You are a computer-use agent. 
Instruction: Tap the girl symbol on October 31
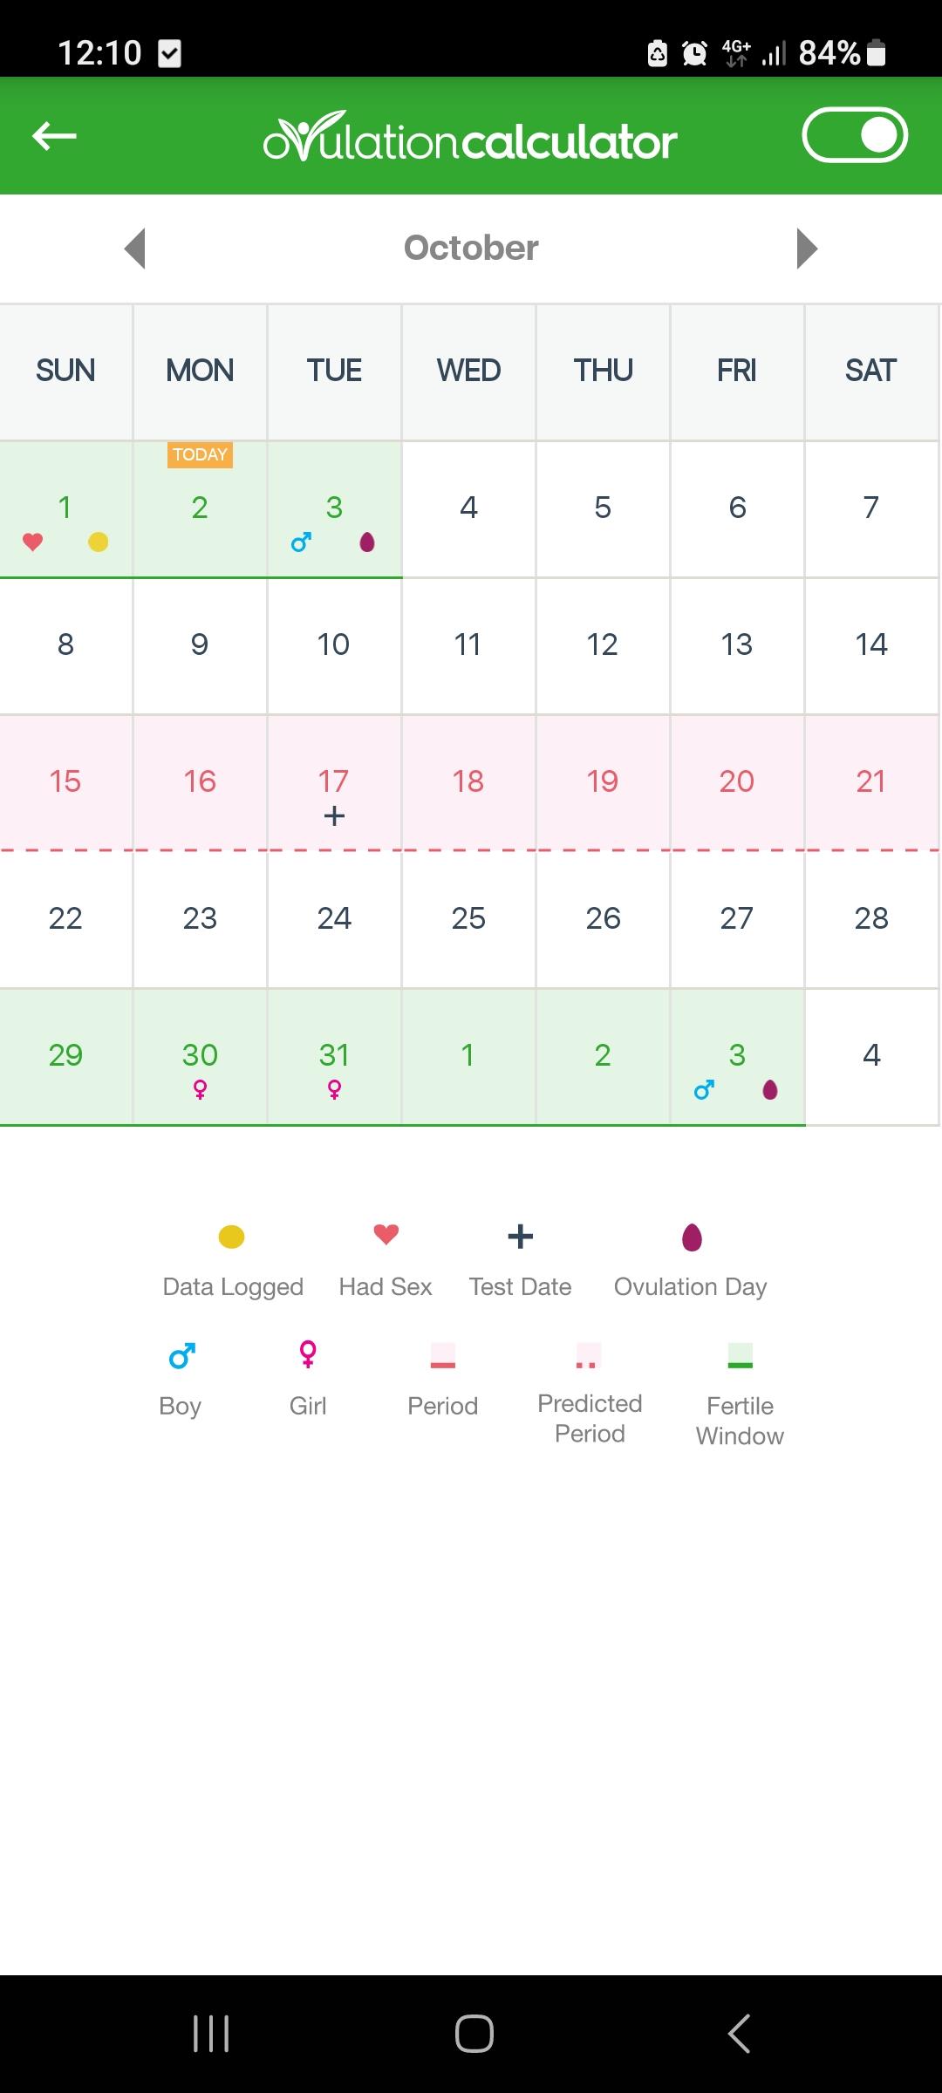click(x=334, y=1089)
